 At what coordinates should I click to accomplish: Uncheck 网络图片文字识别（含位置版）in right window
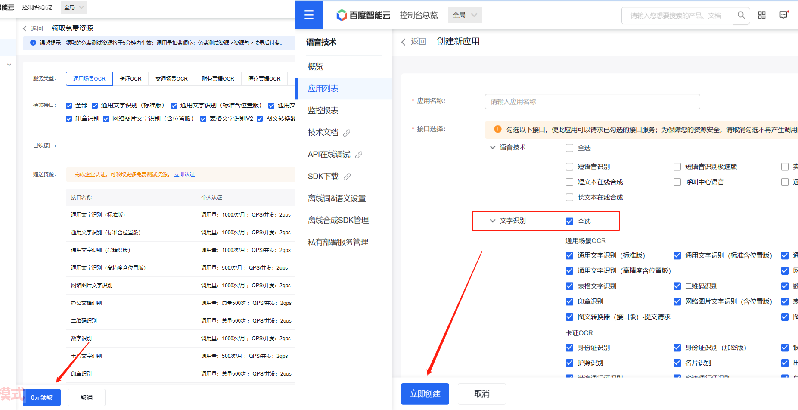coord(677,301)
